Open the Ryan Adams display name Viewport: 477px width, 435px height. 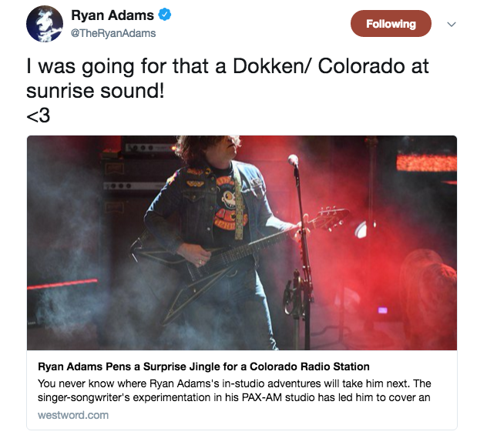tap(113, 15)
